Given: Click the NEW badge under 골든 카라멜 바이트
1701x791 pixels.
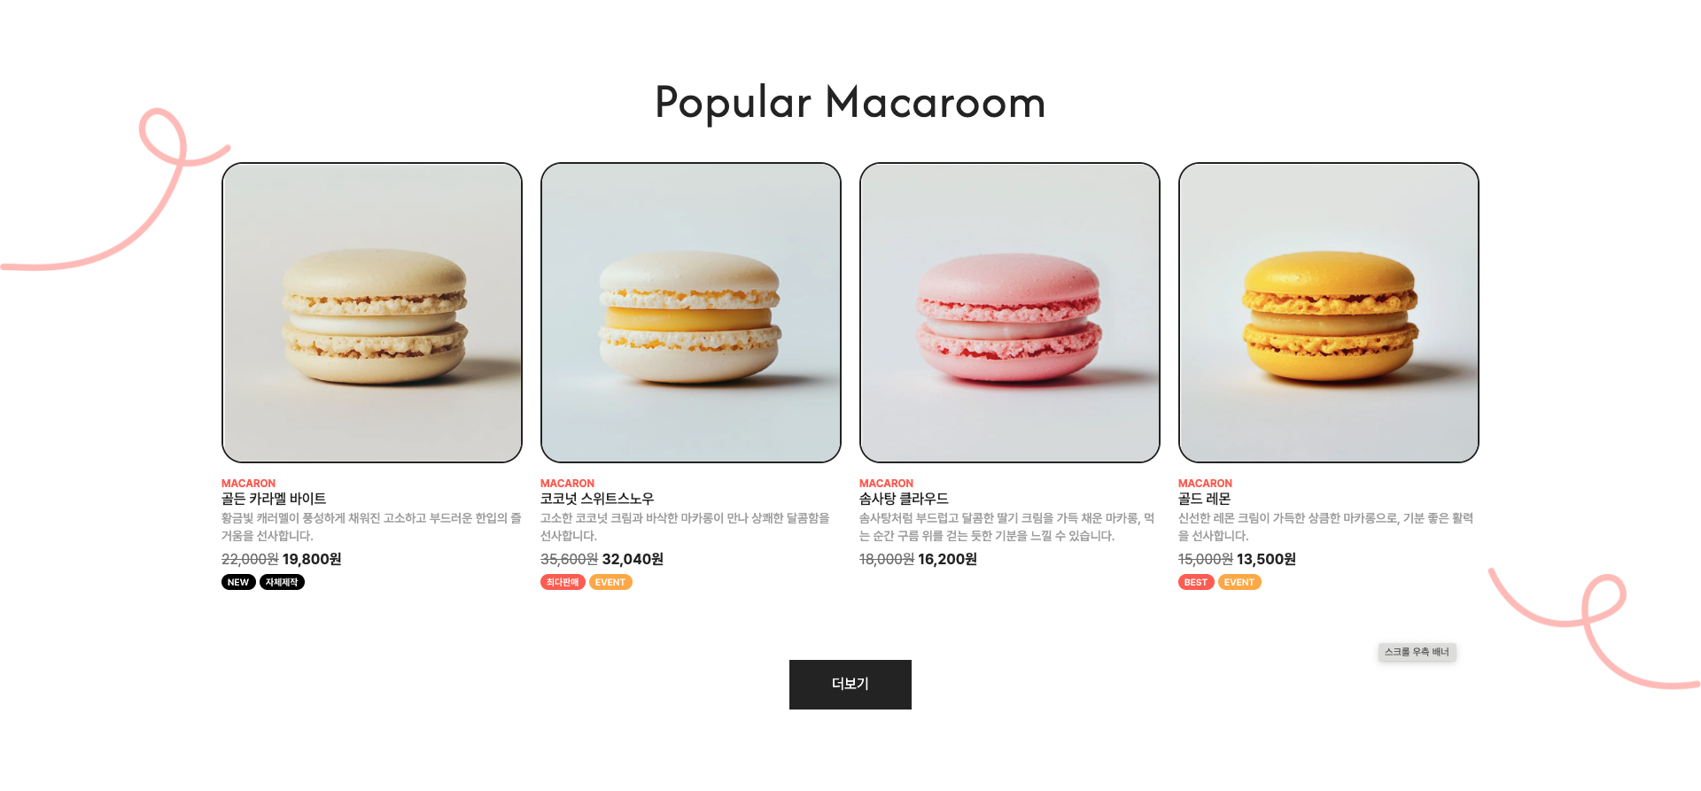Looking at the screenshot, I should coord(238,582).
